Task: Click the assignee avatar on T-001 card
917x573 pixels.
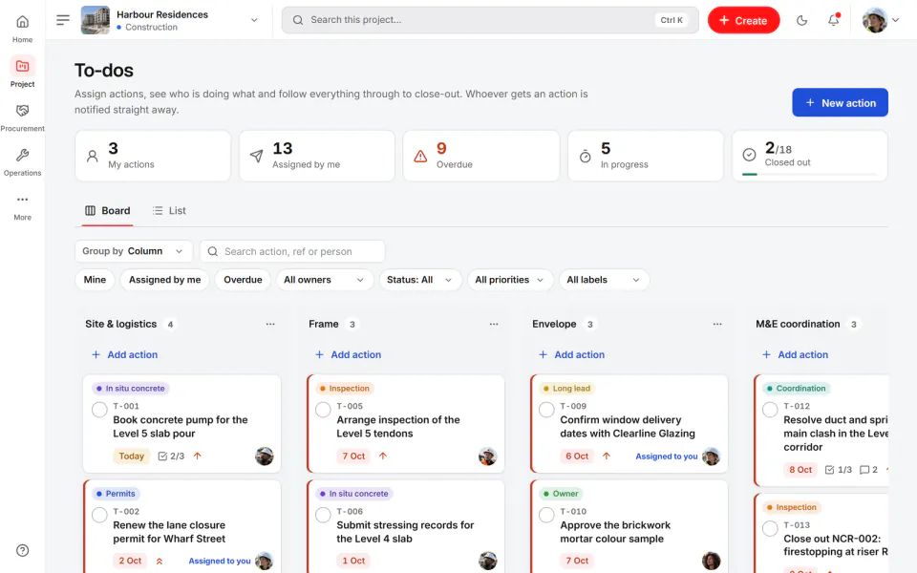Action: coord(265,456)
